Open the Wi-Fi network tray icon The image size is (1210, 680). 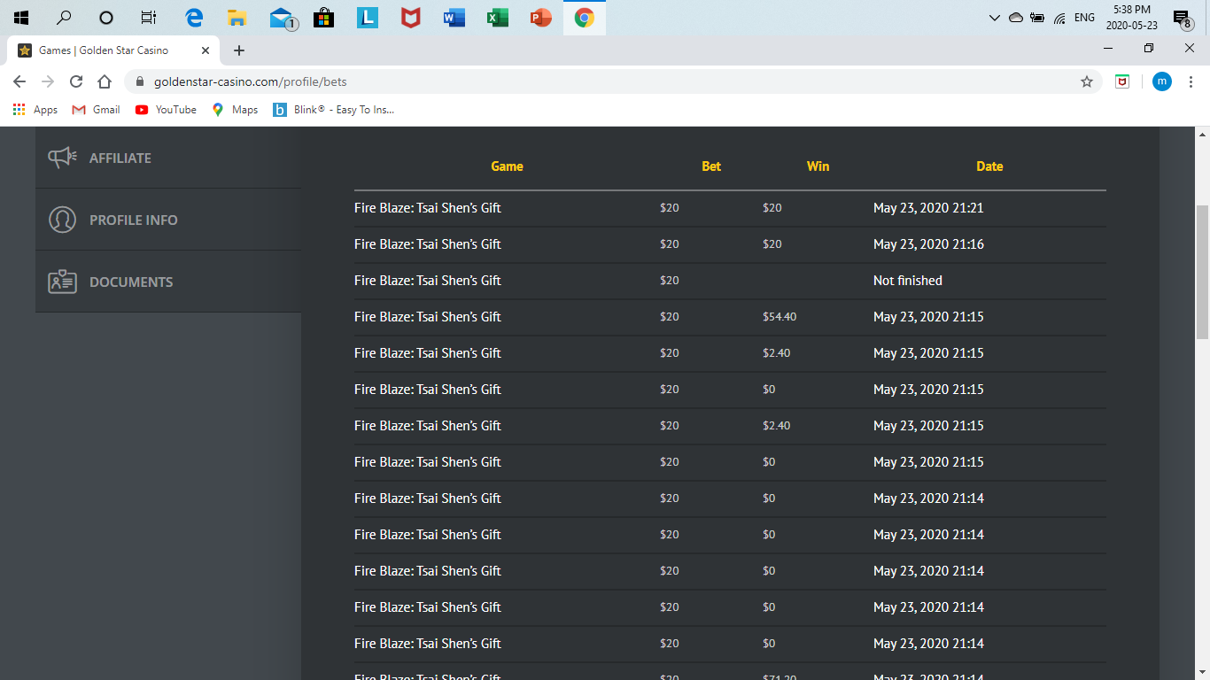tap(1059, 18)
